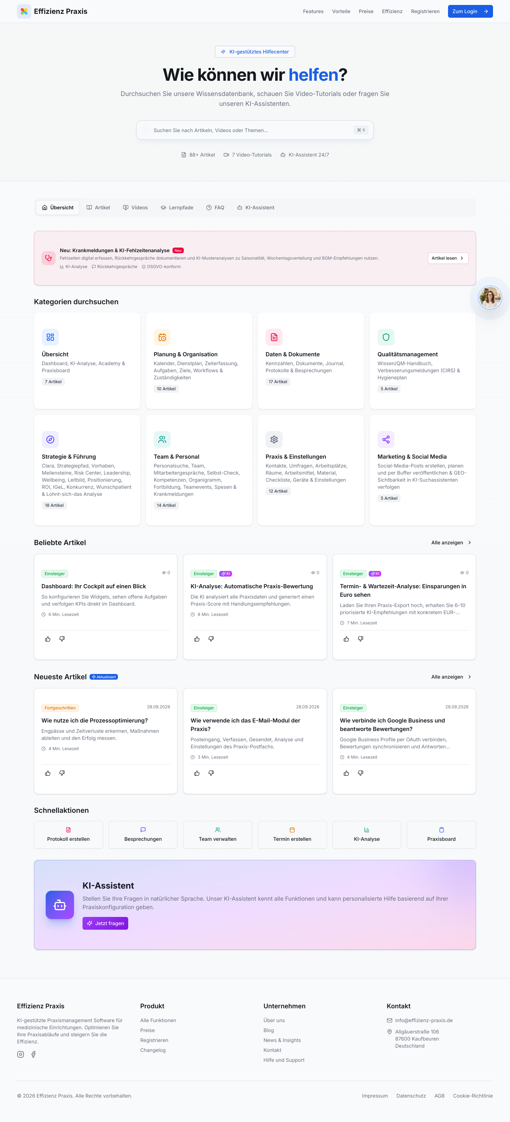This screenshot has height=1122, width=510.
Task: Open the Marketing & Social Media share icon
Action: point(386,440)
